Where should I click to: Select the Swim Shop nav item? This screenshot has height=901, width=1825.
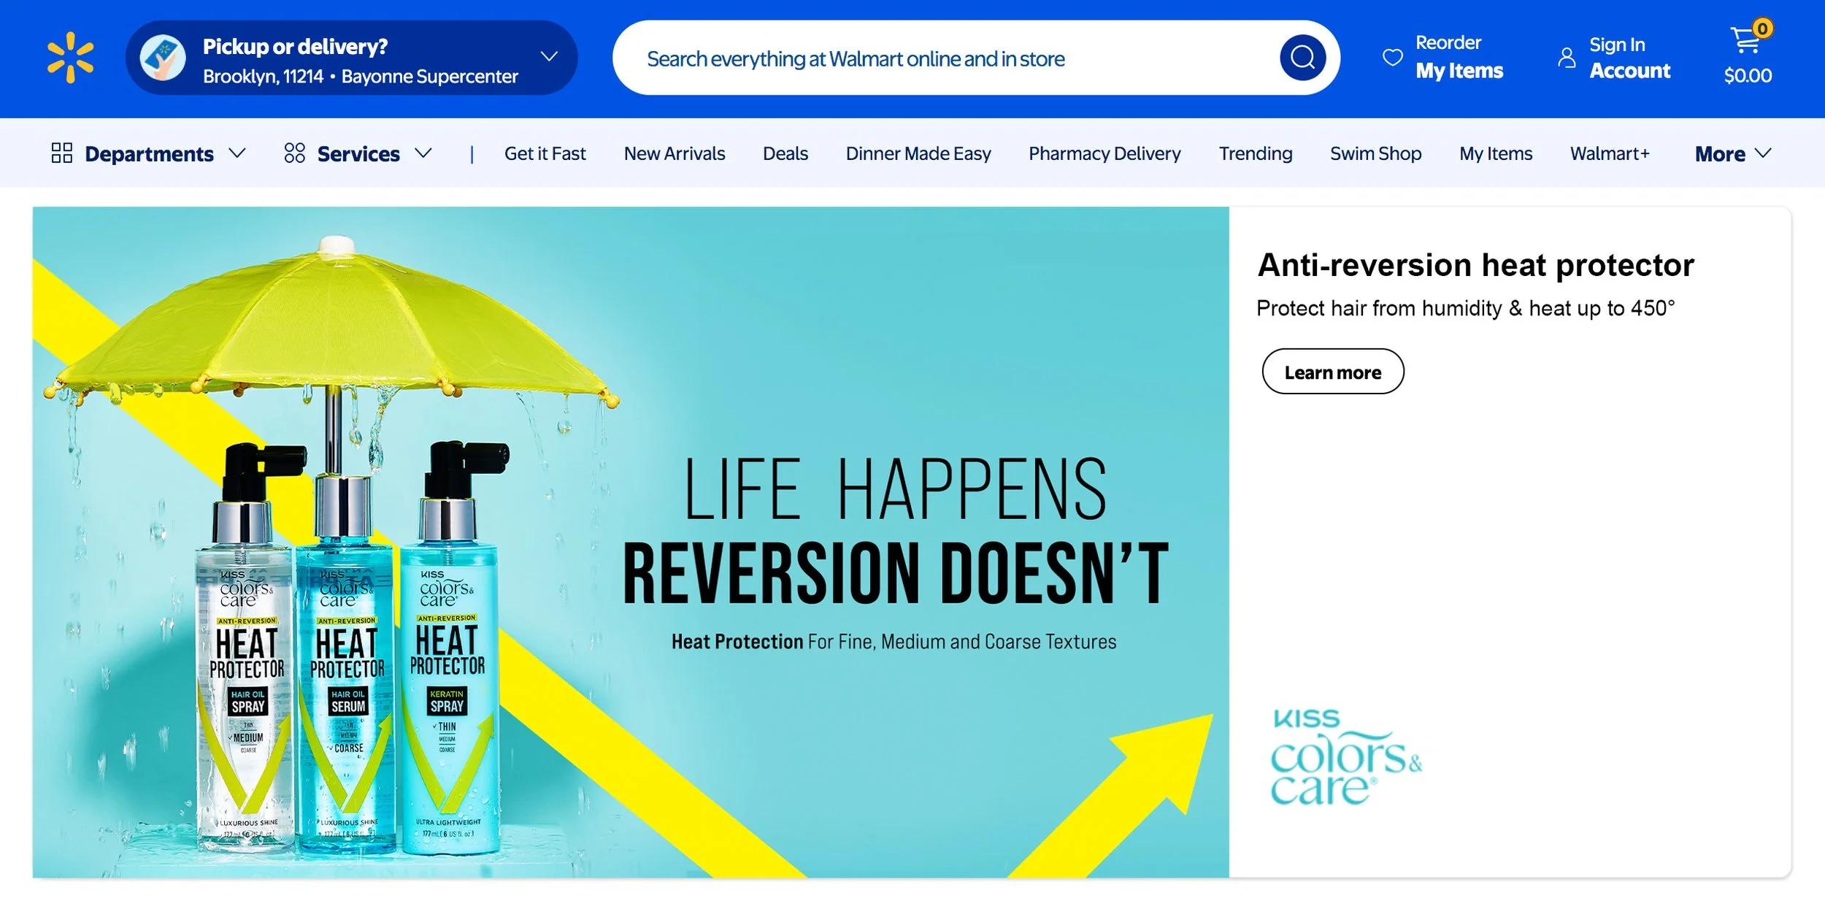click(x=1375, y=153)
